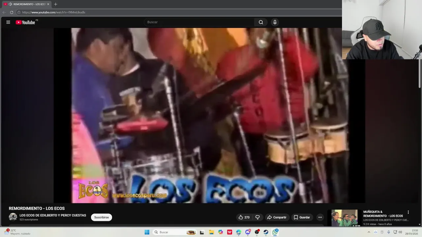
Task: Click the YouTube search magnifier button
Action: click(x=261, y=22)
